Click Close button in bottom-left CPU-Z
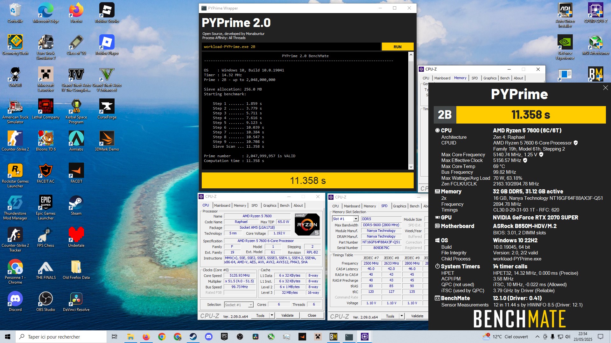This screenshot has width=611, height=343. click(312, 315)
